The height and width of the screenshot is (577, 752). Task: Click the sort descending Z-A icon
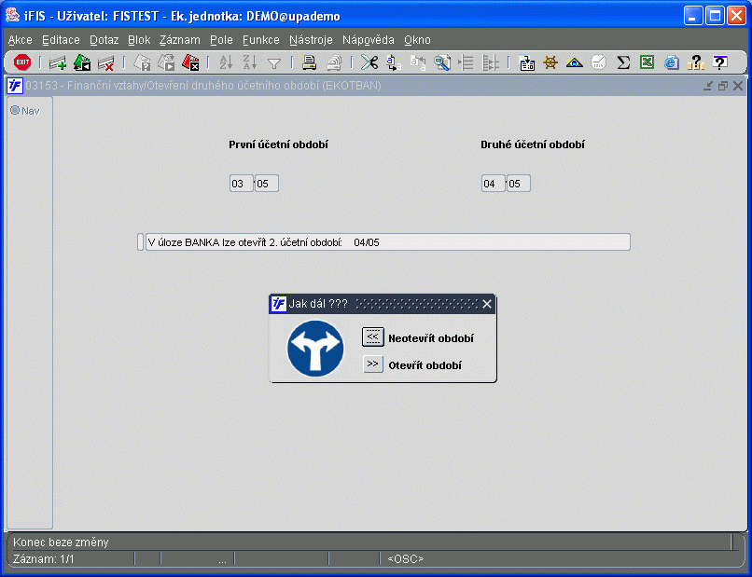[x=250, y=62]
